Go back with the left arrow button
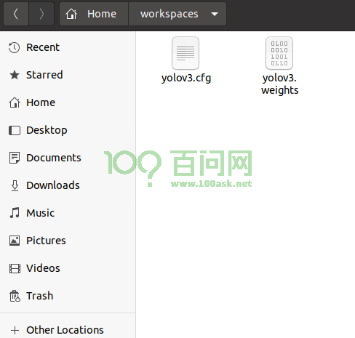The image size is (355, 338). coord(16,14)
